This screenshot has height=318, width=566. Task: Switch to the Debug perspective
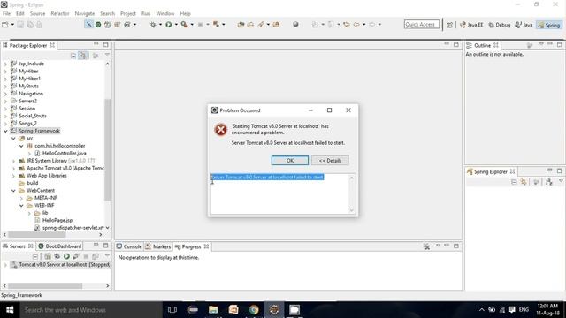(x=499, y=25)
